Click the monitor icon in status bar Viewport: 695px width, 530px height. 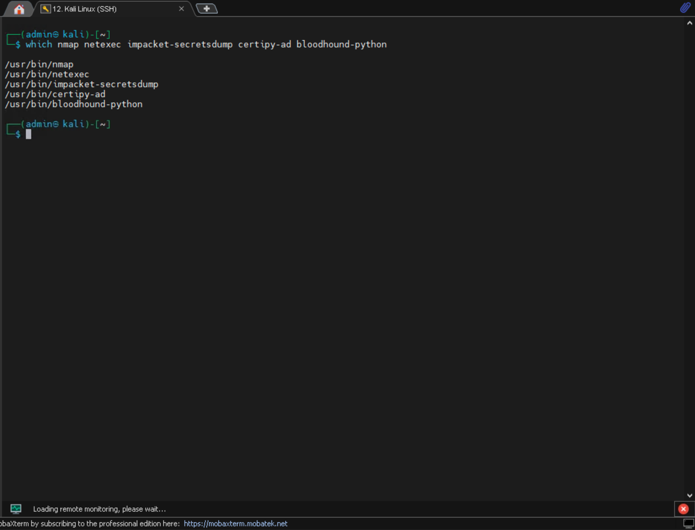[x=689, y=523]
